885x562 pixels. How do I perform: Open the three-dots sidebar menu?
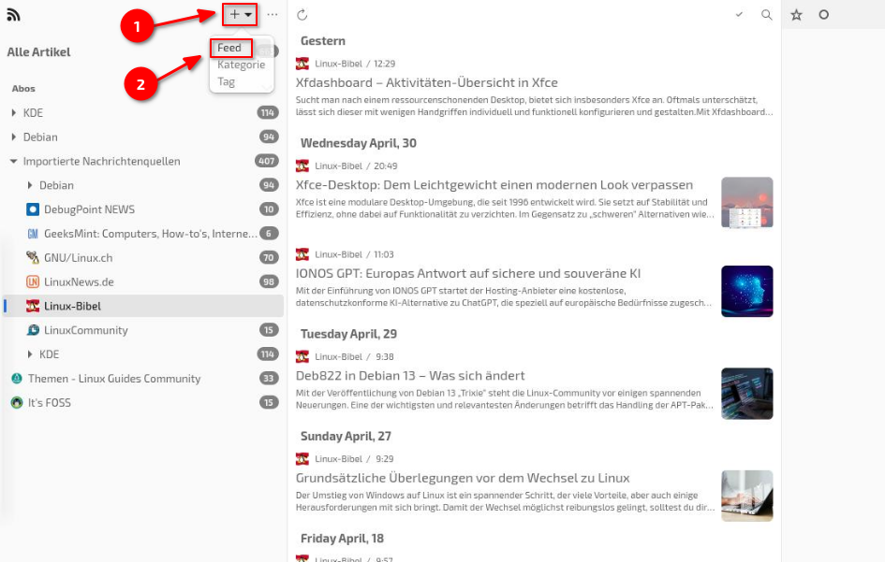pos(272,15)
